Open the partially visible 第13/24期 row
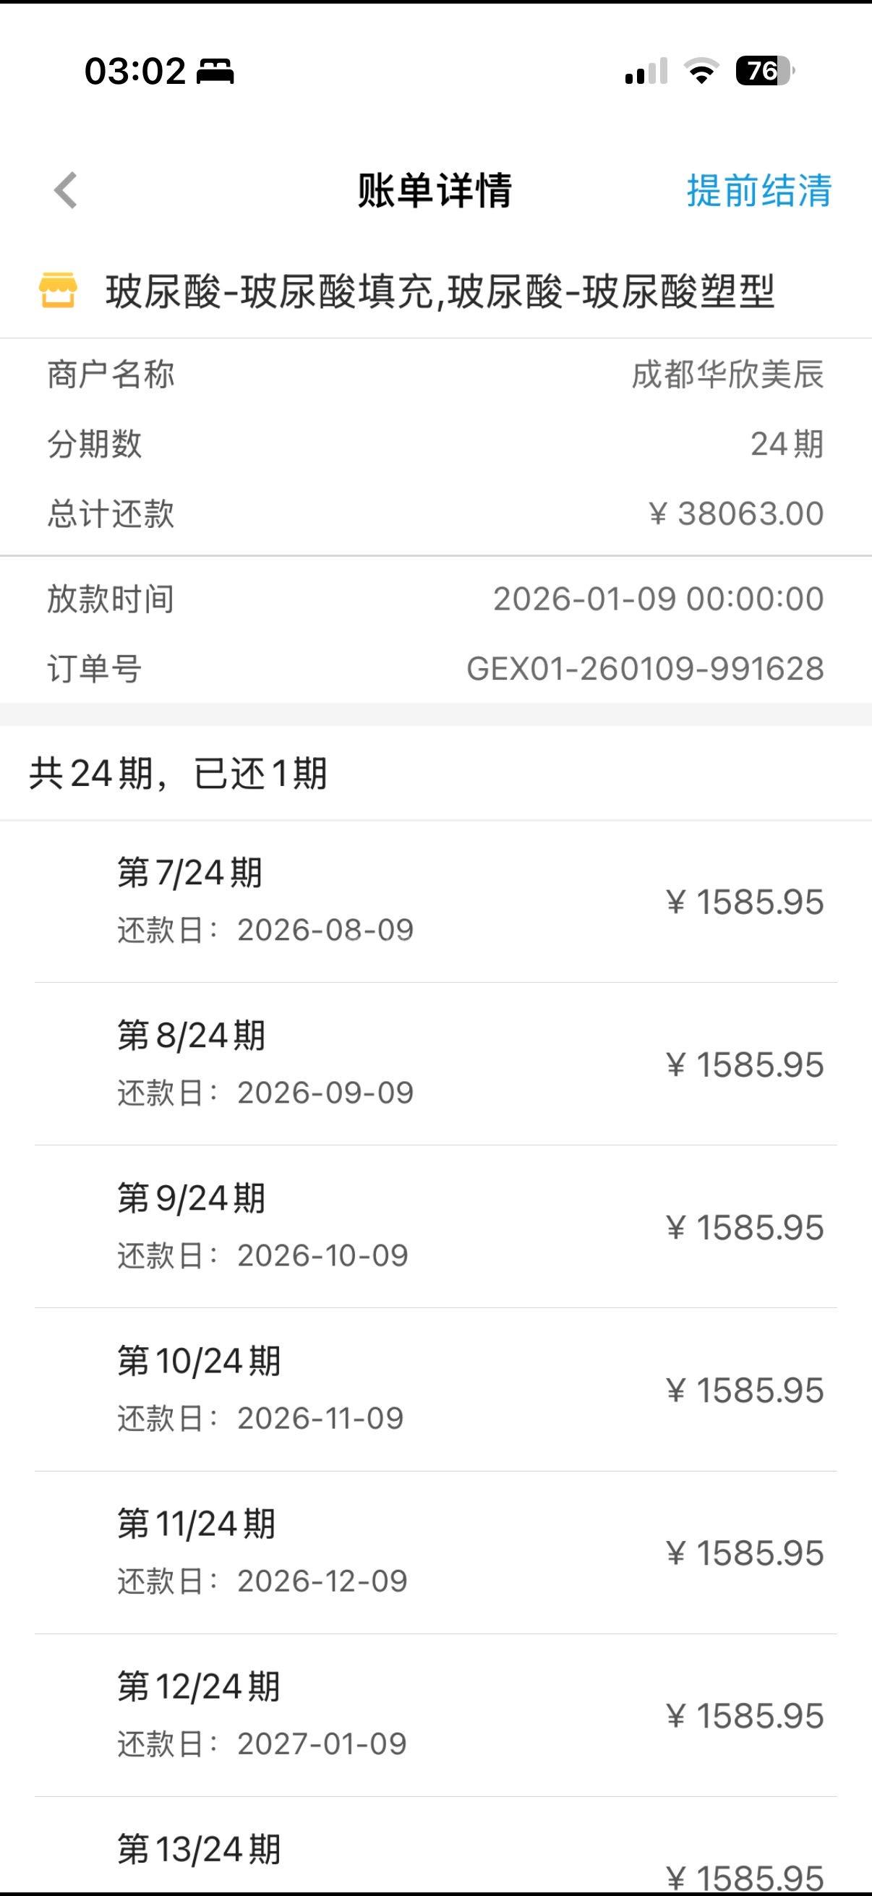The height and width of the screenshot is (1896, 872). (x=435, y=1858)
